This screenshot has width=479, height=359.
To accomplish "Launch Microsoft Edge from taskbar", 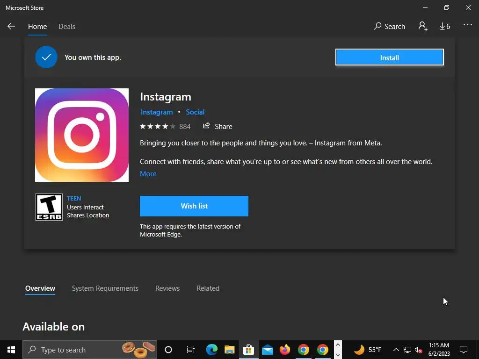I will pos(211,350).
